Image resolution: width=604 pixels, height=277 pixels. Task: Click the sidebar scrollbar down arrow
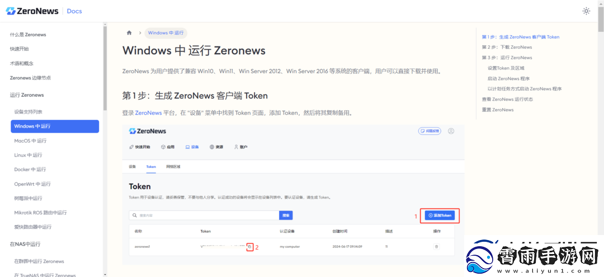pyautogui.click(x=105, y=274)
